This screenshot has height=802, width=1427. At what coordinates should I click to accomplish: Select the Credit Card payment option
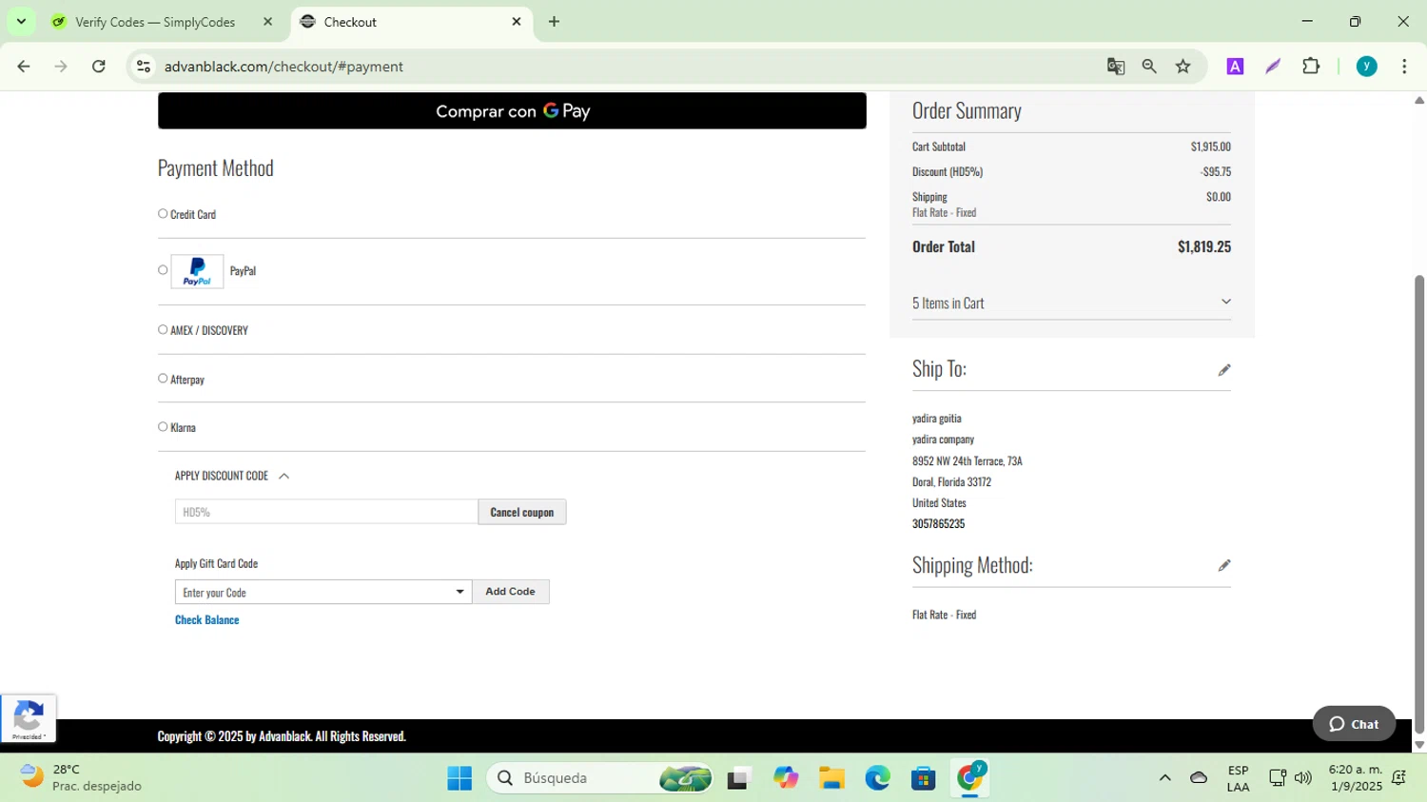pos(163,214)
